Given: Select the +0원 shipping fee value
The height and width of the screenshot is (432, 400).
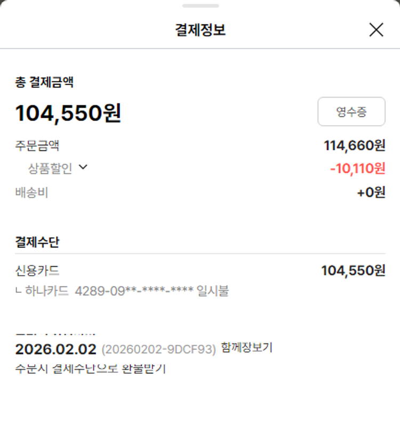Looking at the screenshot, I should click(x=371, y=193).
